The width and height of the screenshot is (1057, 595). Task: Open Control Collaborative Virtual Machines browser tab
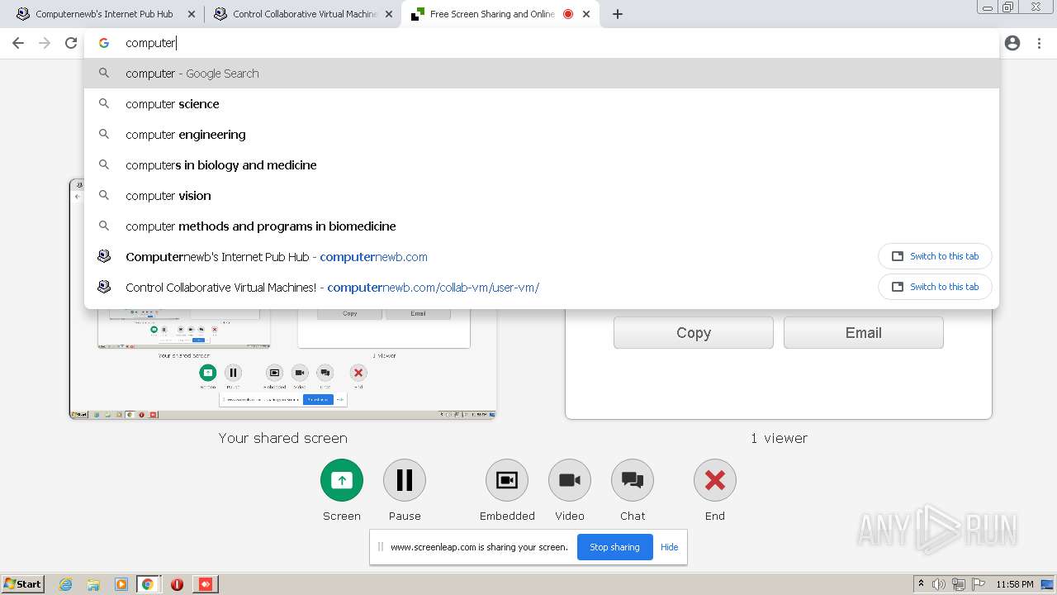(x=302, y=14)
